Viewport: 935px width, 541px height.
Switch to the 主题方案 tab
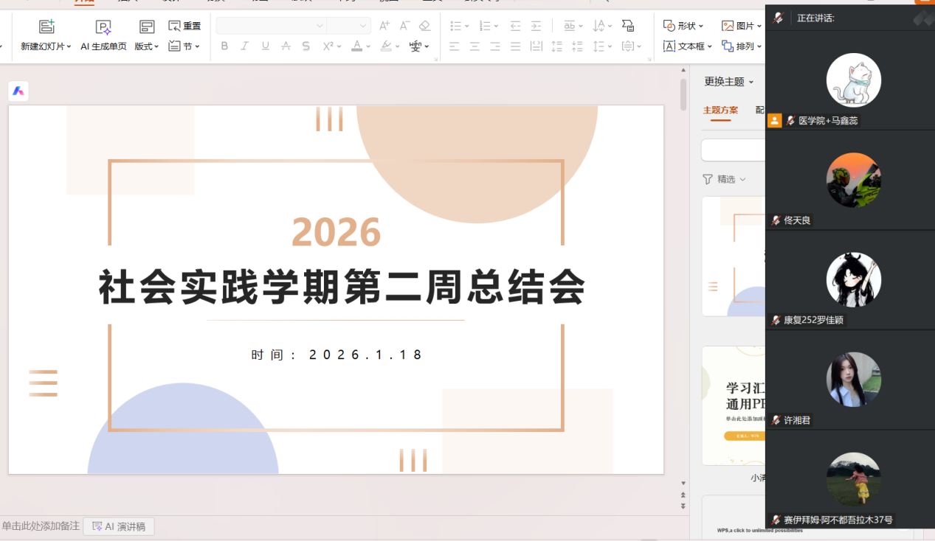pyautogui.click(x=720, y=111)
